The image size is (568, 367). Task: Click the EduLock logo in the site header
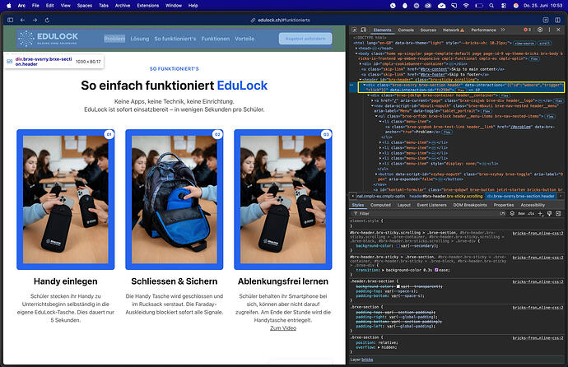[48, 39]
